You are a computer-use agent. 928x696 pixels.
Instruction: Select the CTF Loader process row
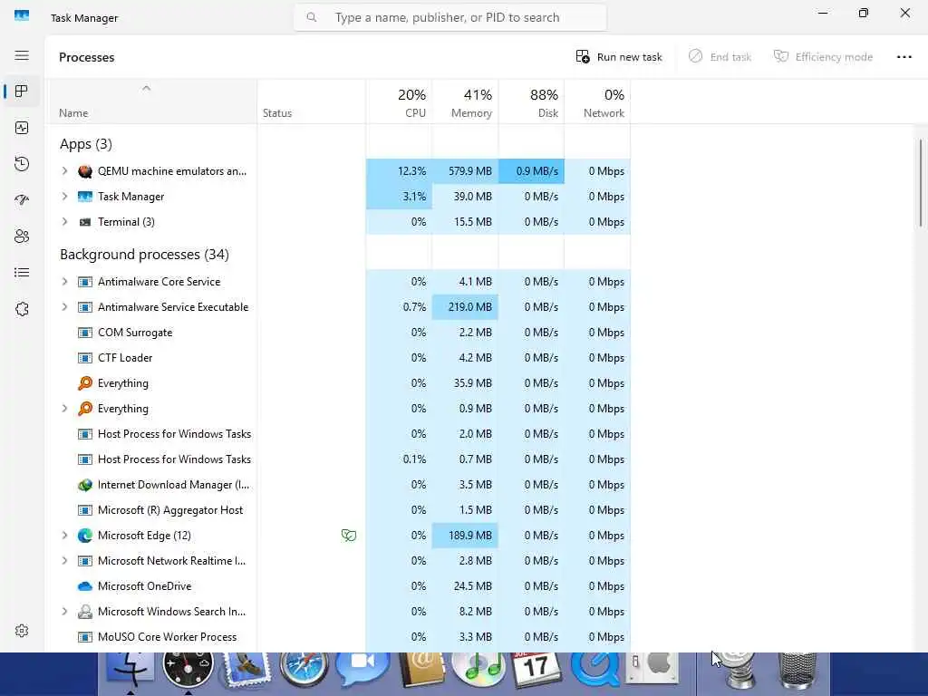coord(339,358)
